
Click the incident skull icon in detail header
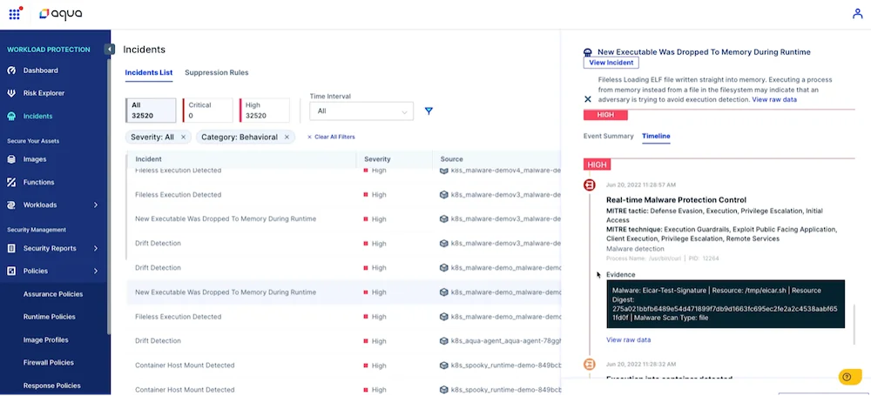click(588, 52)
